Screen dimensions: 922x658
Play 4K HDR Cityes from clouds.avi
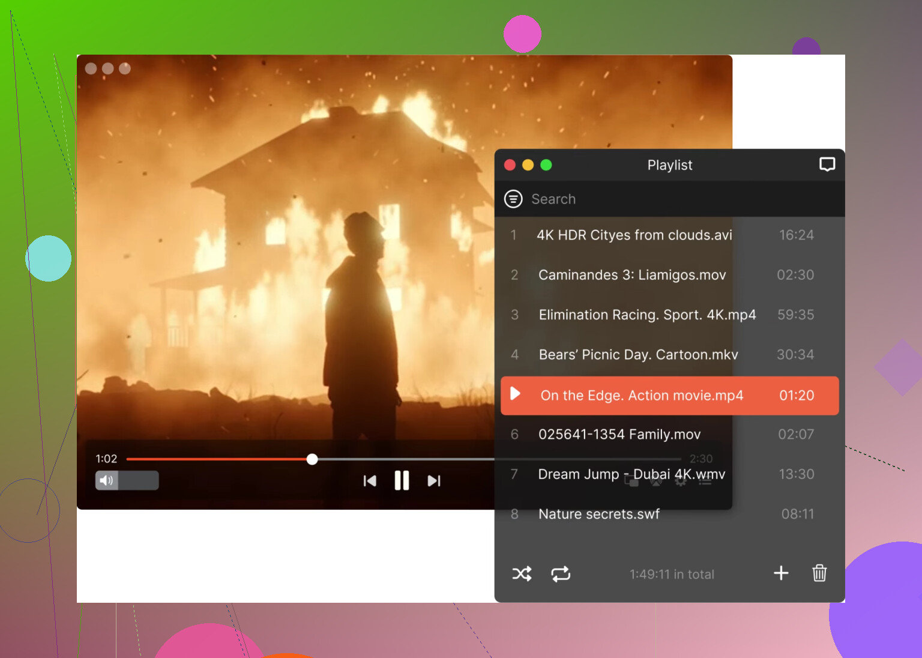point(634,235)
